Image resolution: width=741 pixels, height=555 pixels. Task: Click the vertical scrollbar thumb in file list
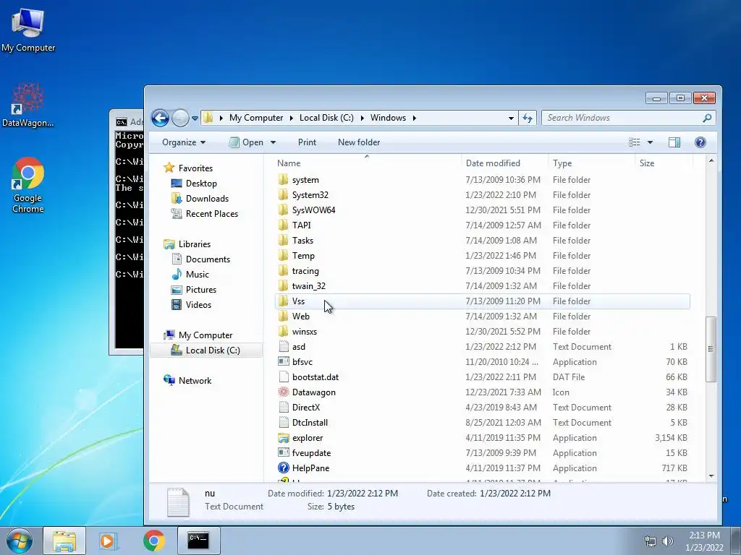711,349
